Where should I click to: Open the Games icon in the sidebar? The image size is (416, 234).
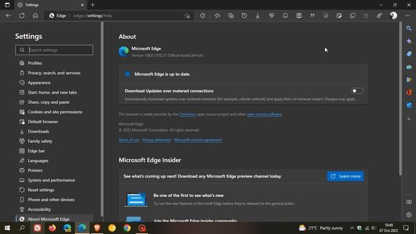pyautogui.click(x=409, y=79)
